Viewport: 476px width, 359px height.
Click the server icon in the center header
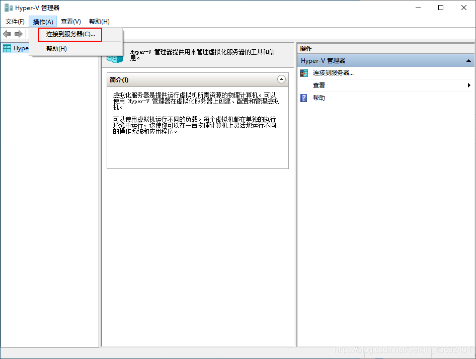[x=115, y=58]
